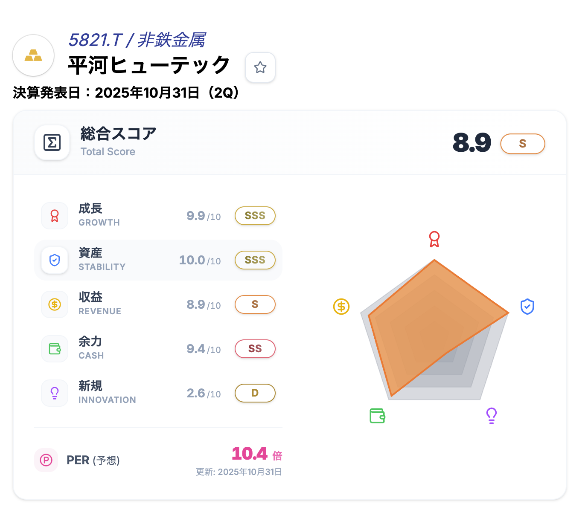Click the blue shield icon beside radar chart
The image size is (588, 527).
point(527,307)
